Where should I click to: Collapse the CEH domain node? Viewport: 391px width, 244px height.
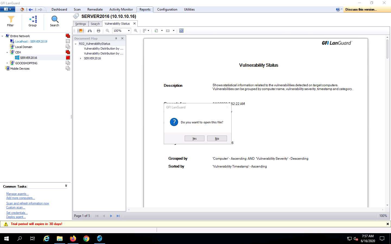[7, 52]
